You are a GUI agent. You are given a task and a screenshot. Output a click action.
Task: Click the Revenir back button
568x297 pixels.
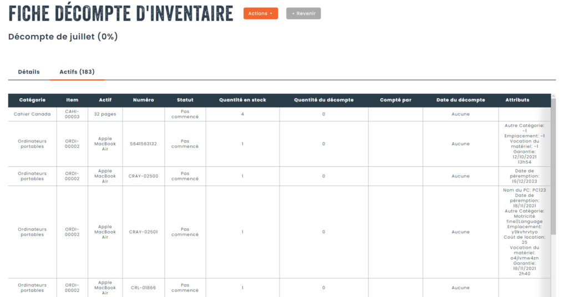[303, 13]
